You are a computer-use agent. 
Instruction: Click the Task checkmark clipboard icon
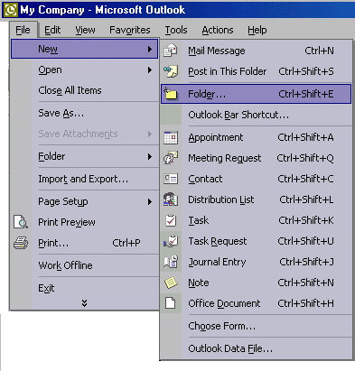171,220
